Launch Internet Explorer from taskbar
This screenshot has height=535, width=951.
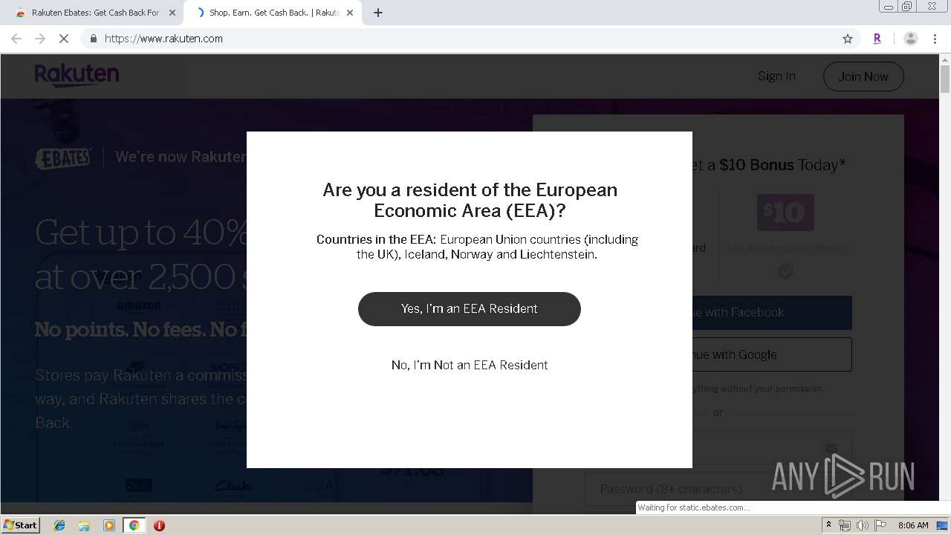coord(59,525)
